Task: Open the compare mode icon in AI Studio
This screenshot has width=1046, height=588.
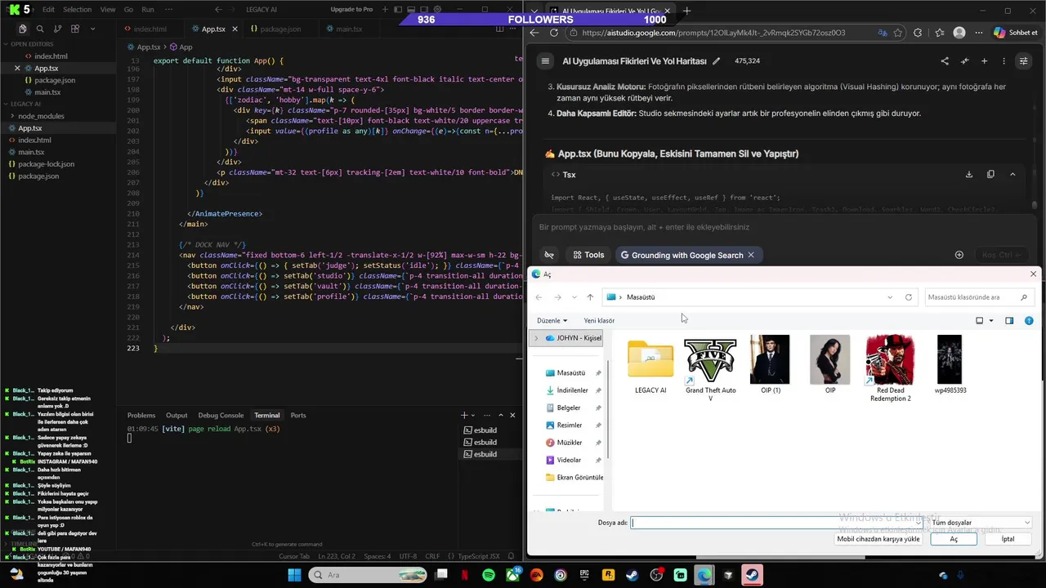Action: point(964,60)
